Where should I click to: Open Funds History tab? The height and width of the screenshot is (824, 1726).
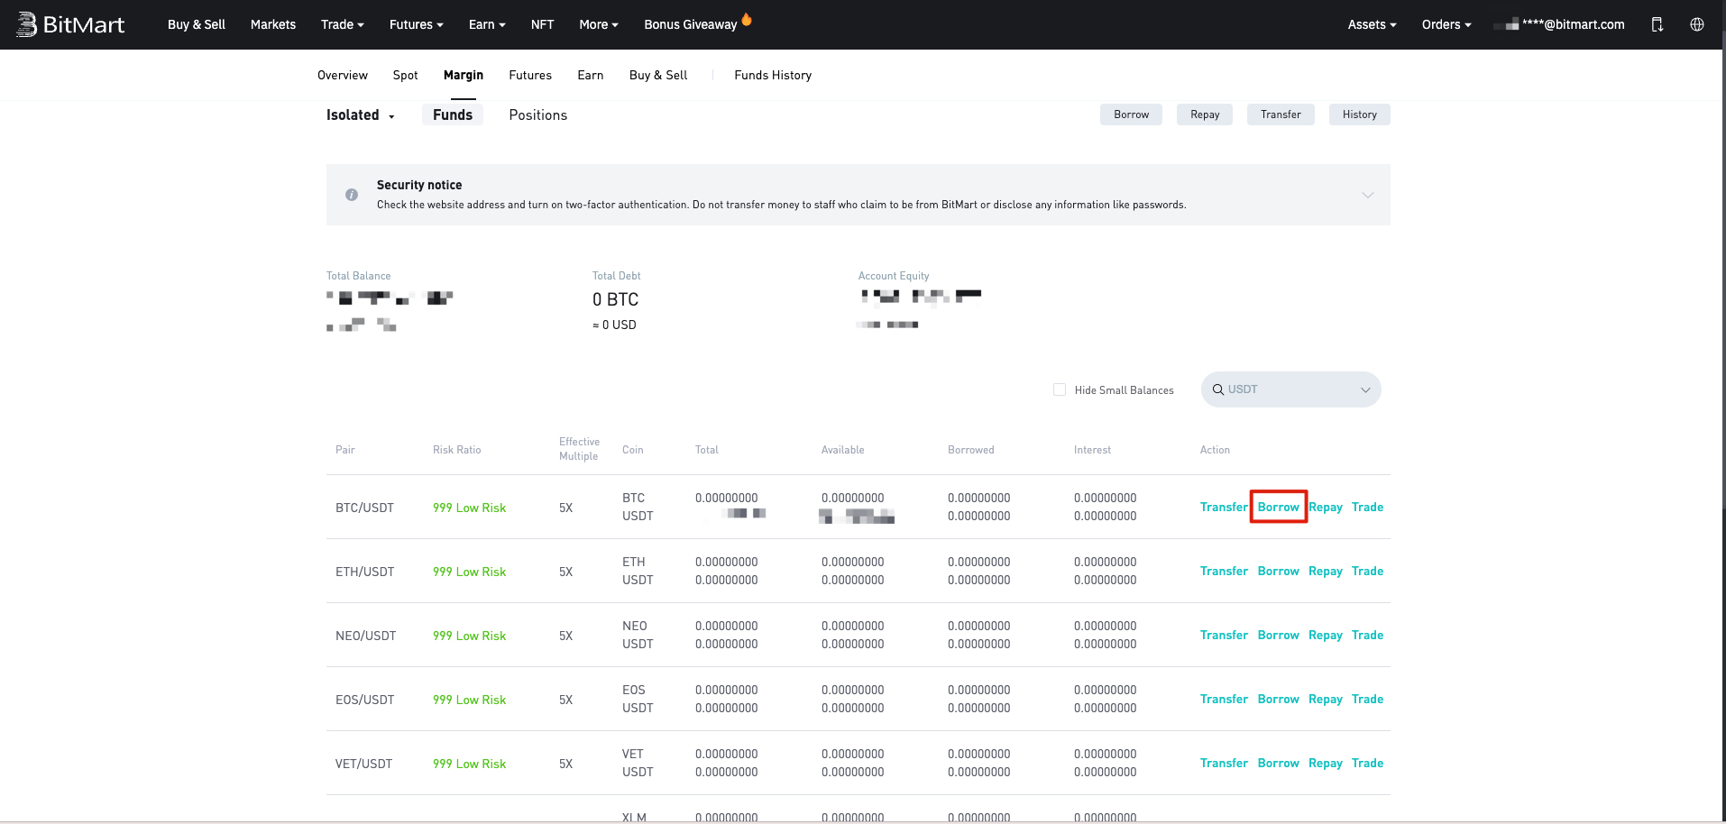pyautogui.click(x=773, y=75)
